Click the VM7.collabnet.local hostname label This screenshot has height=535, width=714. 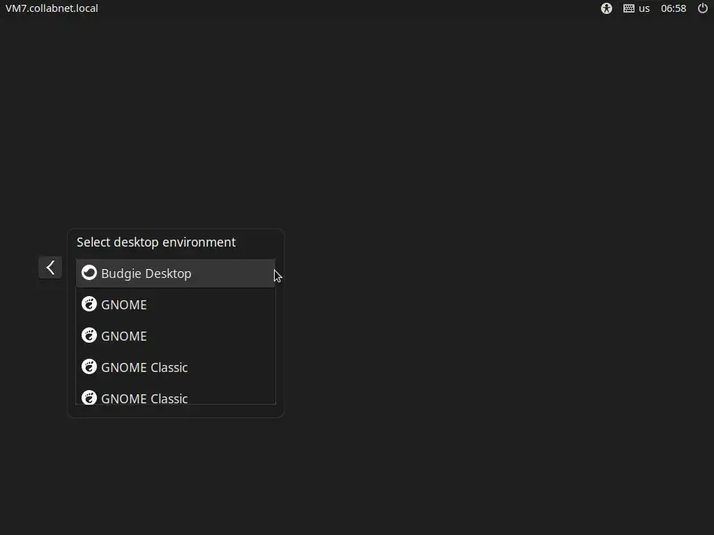tap(52, 8)
